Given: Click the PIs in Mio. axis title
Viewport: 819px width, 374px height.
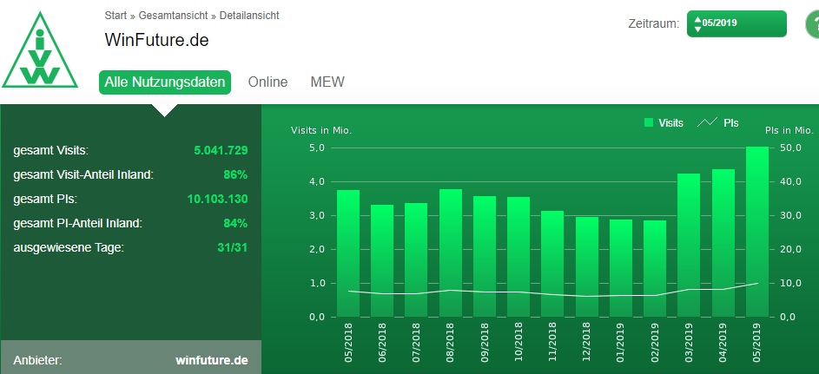Looking at the screenshot, I should 789,130.
